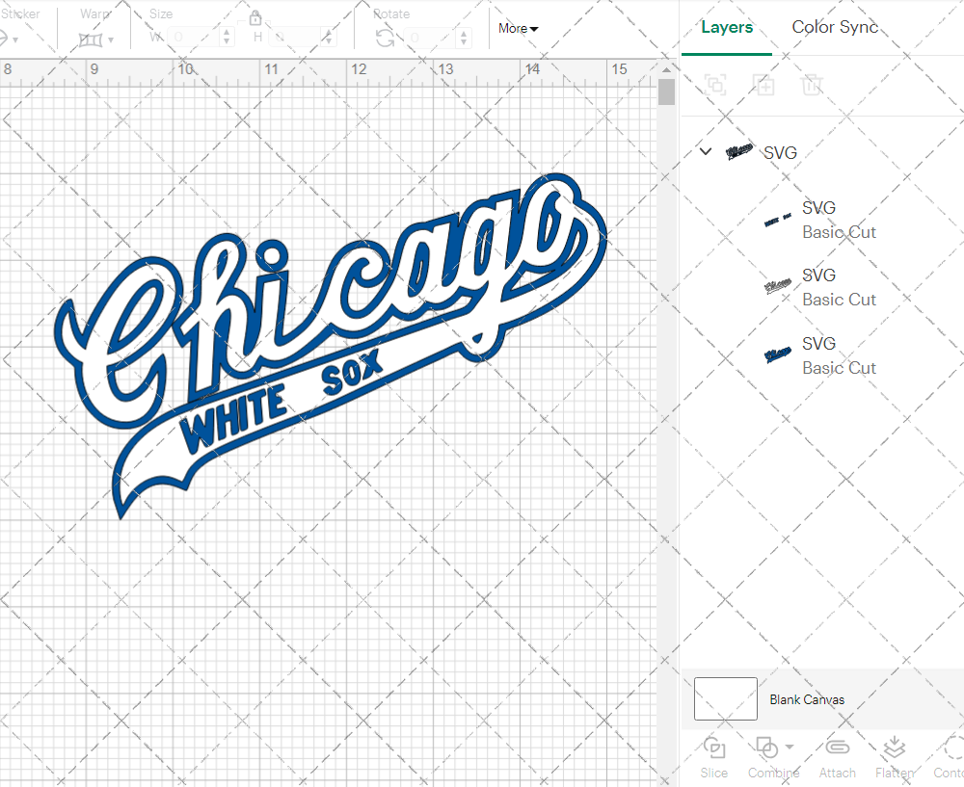Open the Sticker dropdown arrow
The width and height of the screenshot is (964, 787).
(x=14, y=40)
